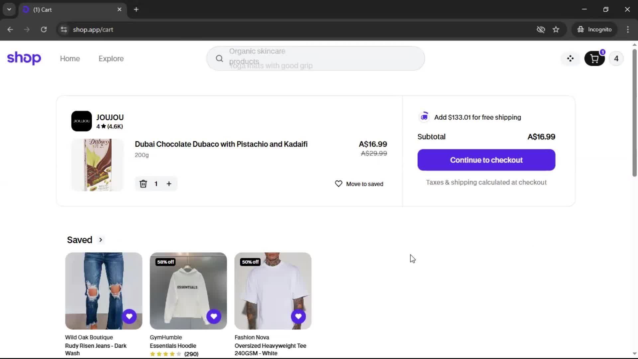Screen dimensions: 638x359
Task: Toggle heart on Oversized Heavyweight Tee
Action: coord(298,316)
